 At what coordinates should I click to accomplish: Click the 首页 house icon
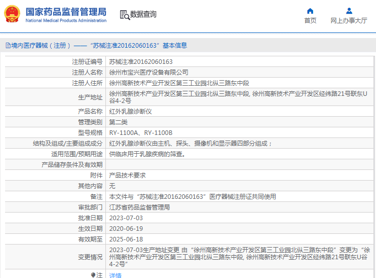coord(310,11)
